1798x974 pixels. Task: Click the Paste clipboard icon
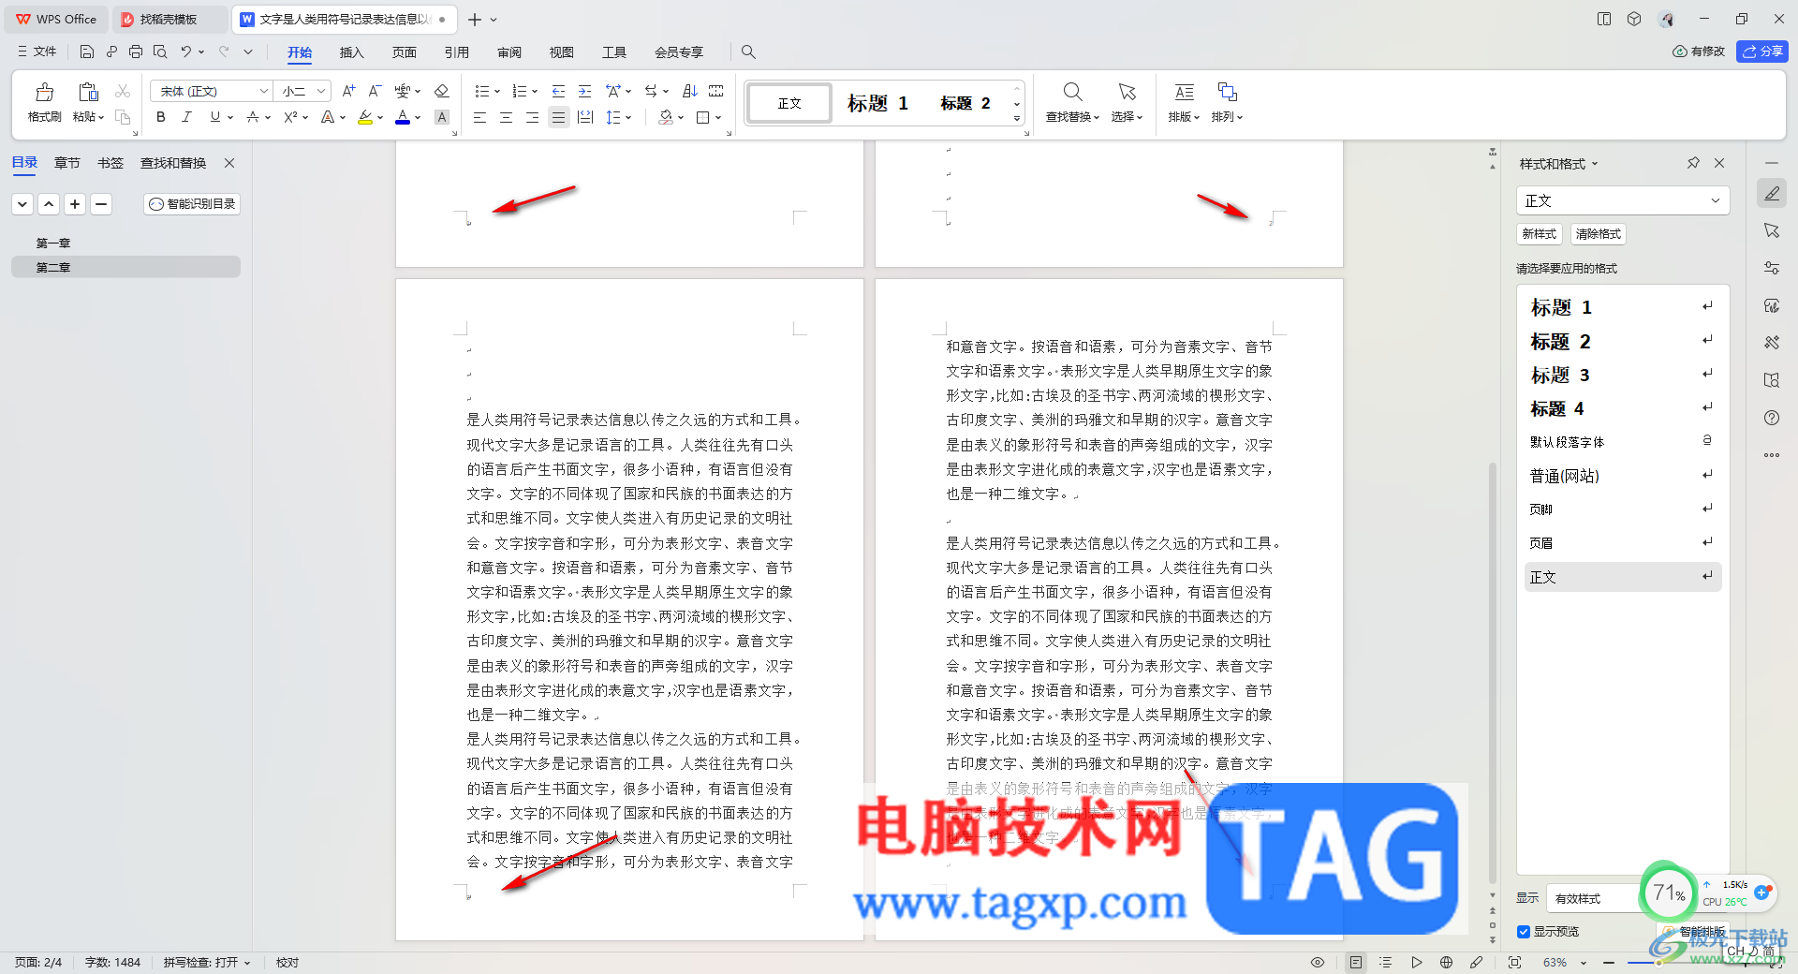click(x=88, y=92)
